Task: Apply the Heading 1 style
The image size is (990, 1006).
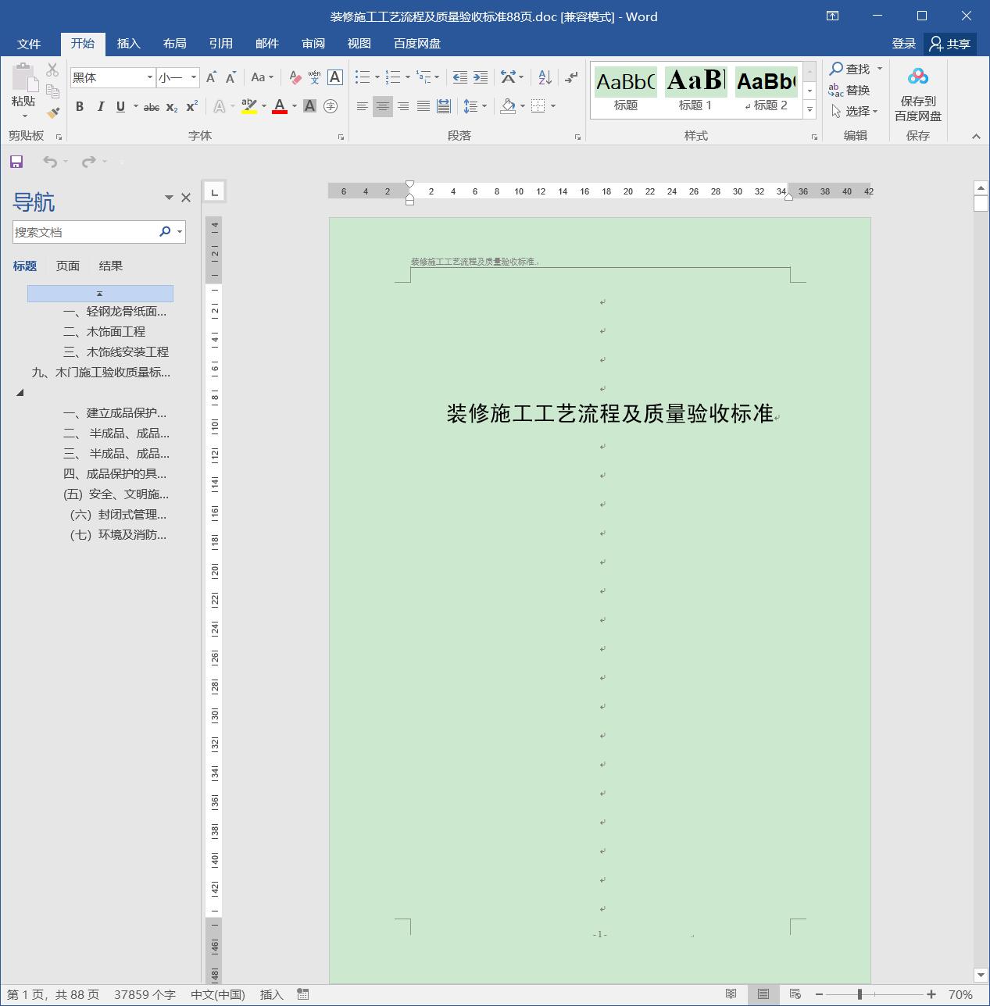Action: (x=695, y=90)
